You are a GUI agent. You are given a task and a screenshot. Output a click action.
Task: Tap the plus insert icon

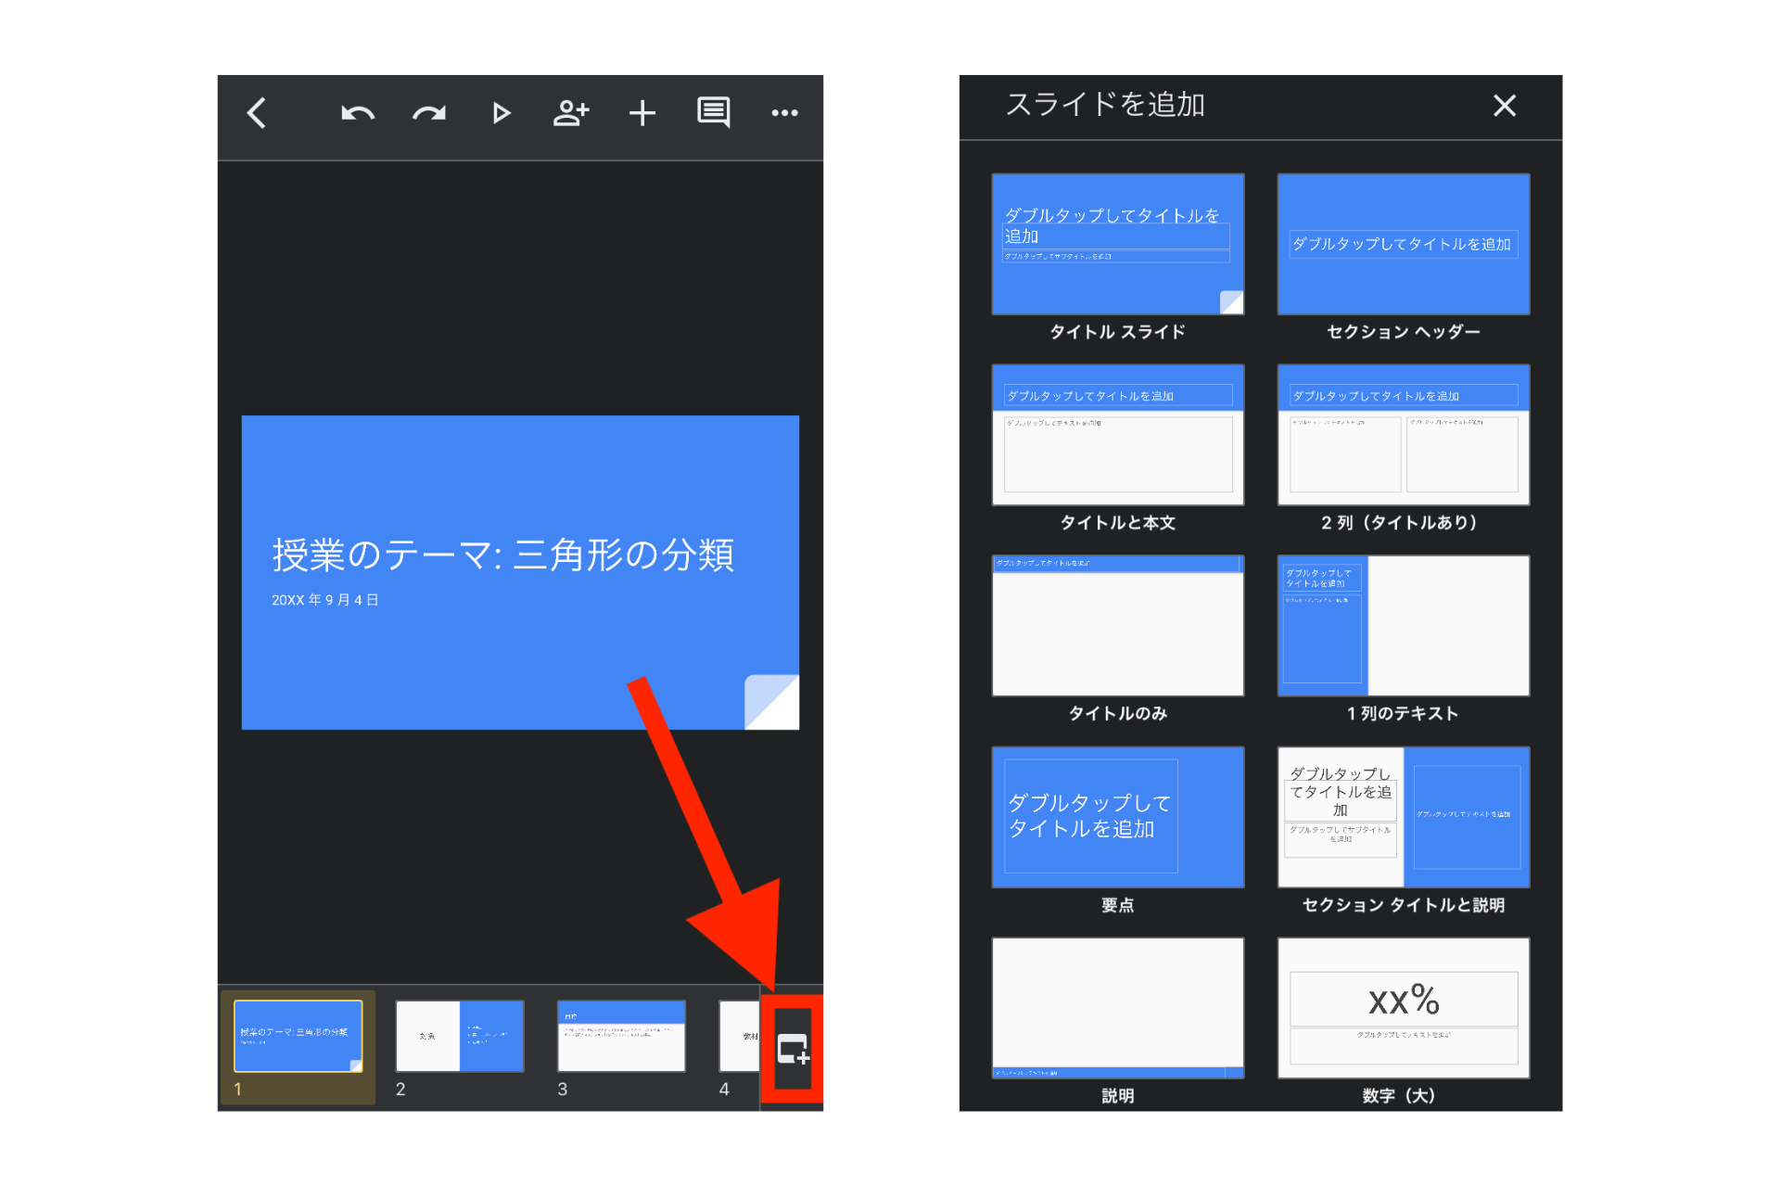point(642,113)
